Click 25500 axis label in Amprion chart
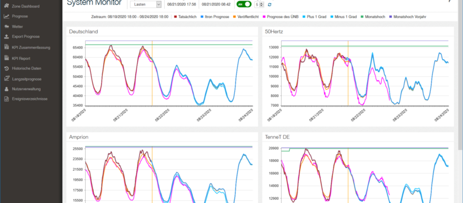 coord(78,149)
